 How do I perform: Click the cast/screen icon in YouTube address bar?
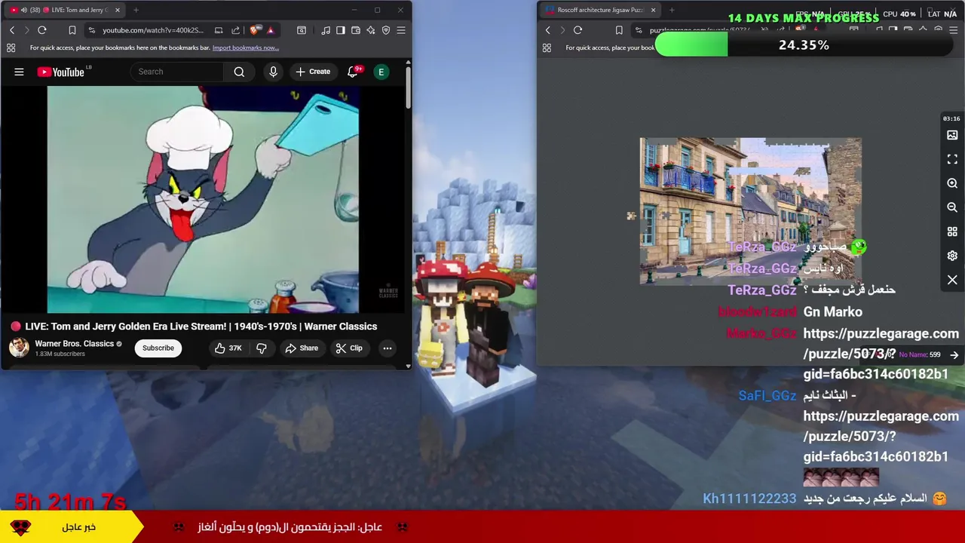219,30
